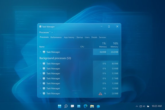
Task: Click the red warning triangle icon
Action: click(100, 94)
